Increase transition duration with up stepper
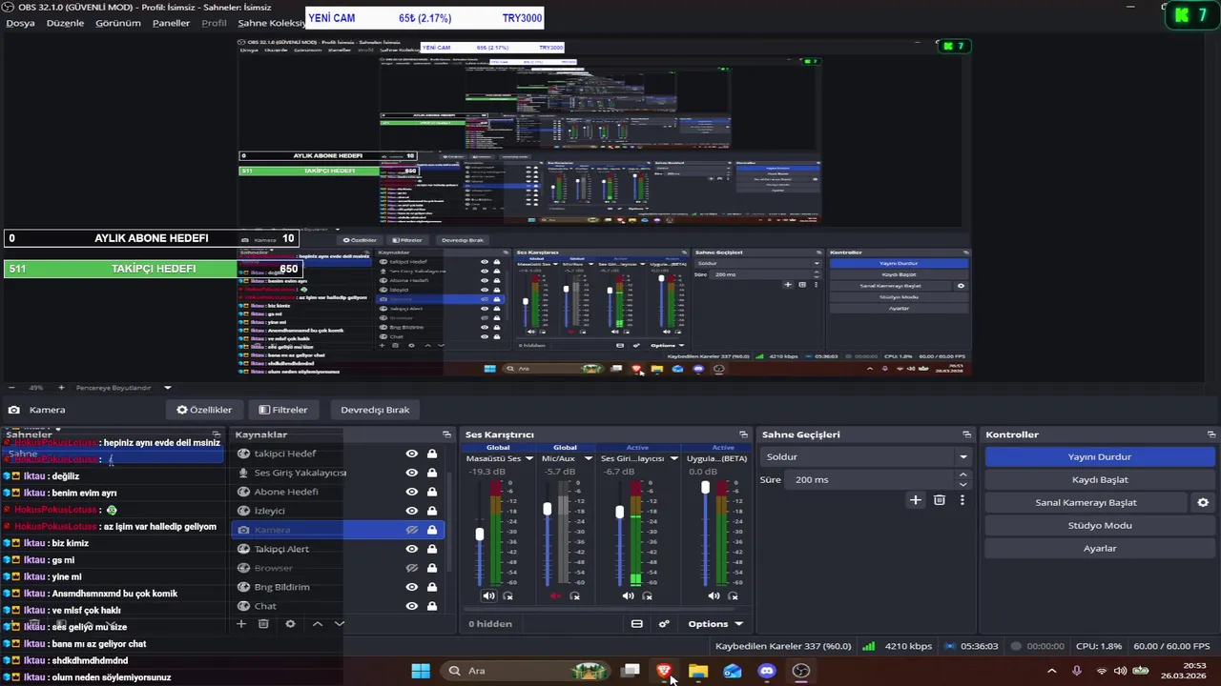Image resolution: width=1221 pixels, height=686 pixels. pos(962,474)
